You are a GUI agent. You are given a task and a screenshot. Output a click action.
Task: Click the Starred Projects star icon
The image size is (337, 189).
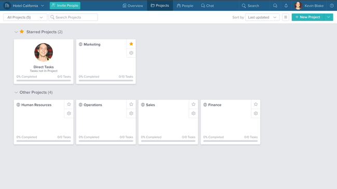click(x=22, y=31)
